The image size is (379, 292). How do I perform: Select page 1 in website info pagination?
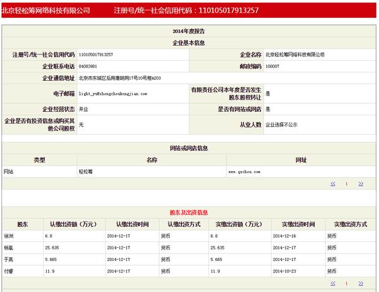(x=346, y=184)
